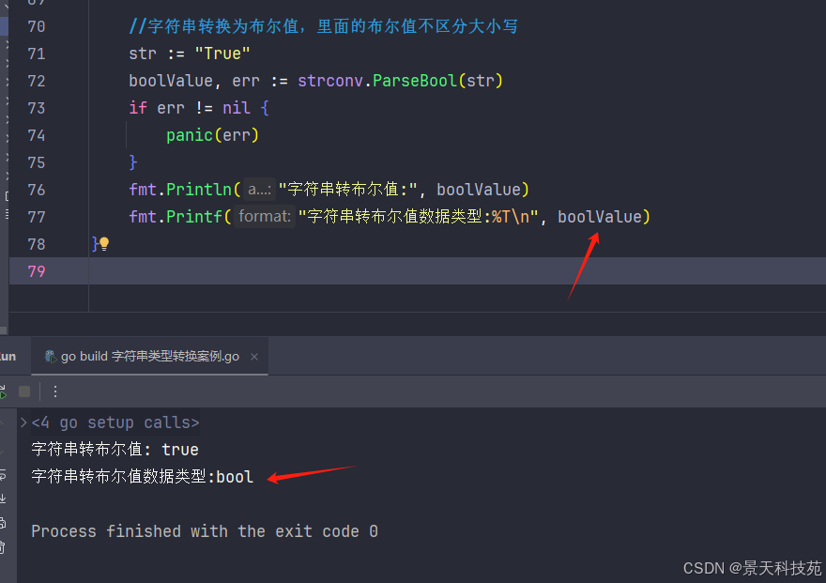The image size is (826, 583).
Task: Toggle soft-wrap in the console sidebar
Action: [x=3, y=475]
